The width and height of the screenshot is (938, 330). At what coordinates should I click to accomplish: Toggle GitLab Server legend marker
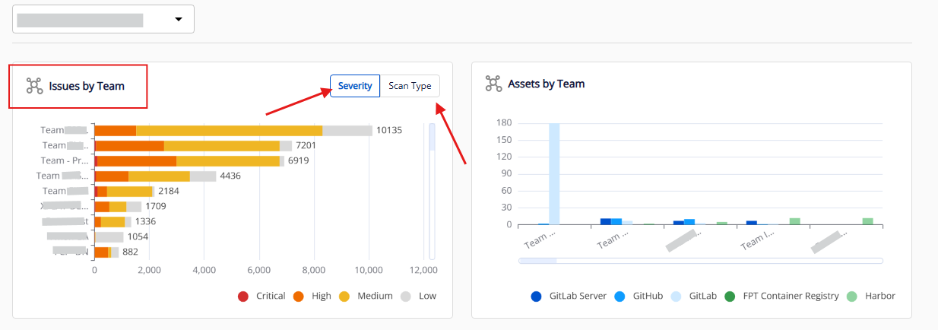537,296
